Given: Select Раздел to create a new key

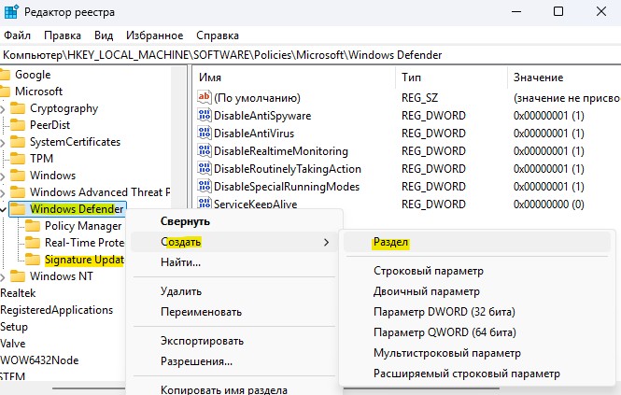Looking at the screenshot, I should point(477,242).
